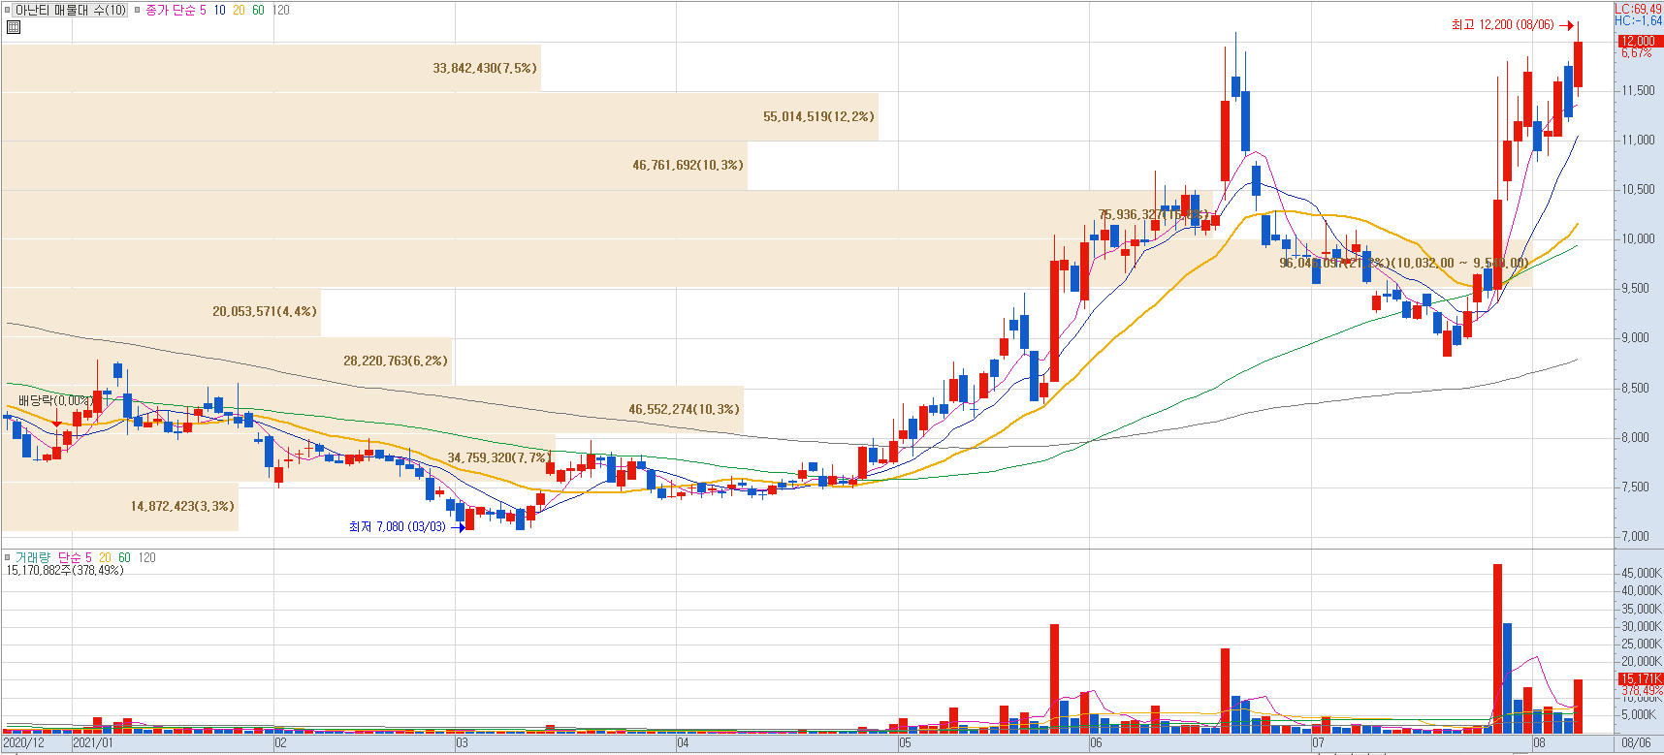The width and height of the screenshot is (1664, 755).
Task: Select the gray 120-day price moving average label
Action: pyautogui.click(x=280, y=11)
